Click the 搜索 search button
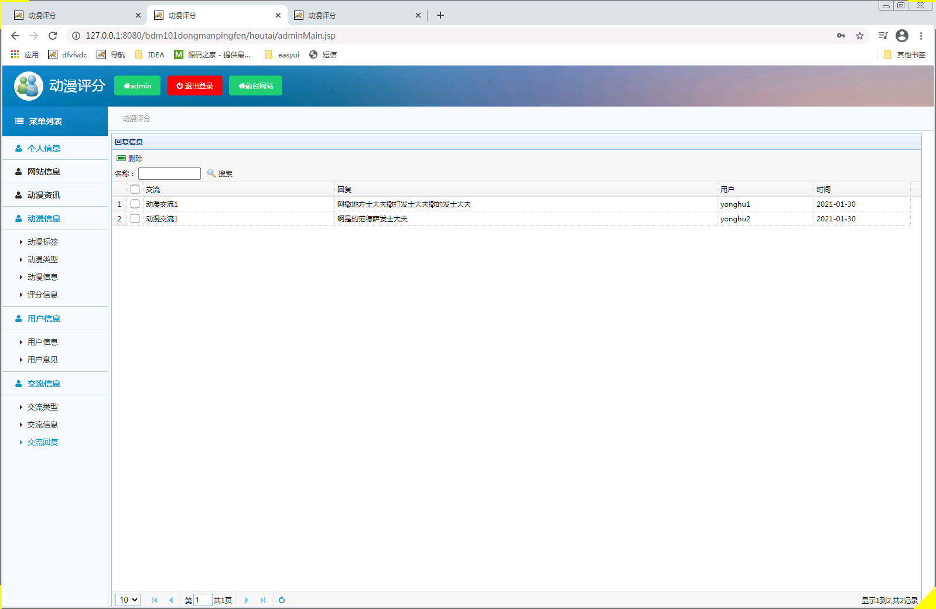Viewport: 936px width, 609px height. [220, 173]
